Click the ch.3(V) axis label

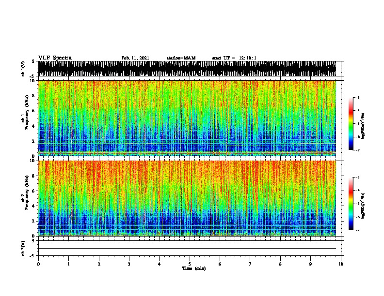coord(23,248)
